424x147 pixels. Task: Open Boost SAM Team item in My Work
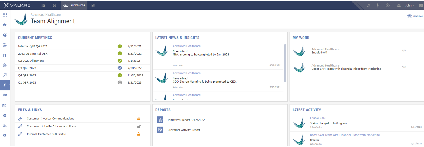coord(346,69)
